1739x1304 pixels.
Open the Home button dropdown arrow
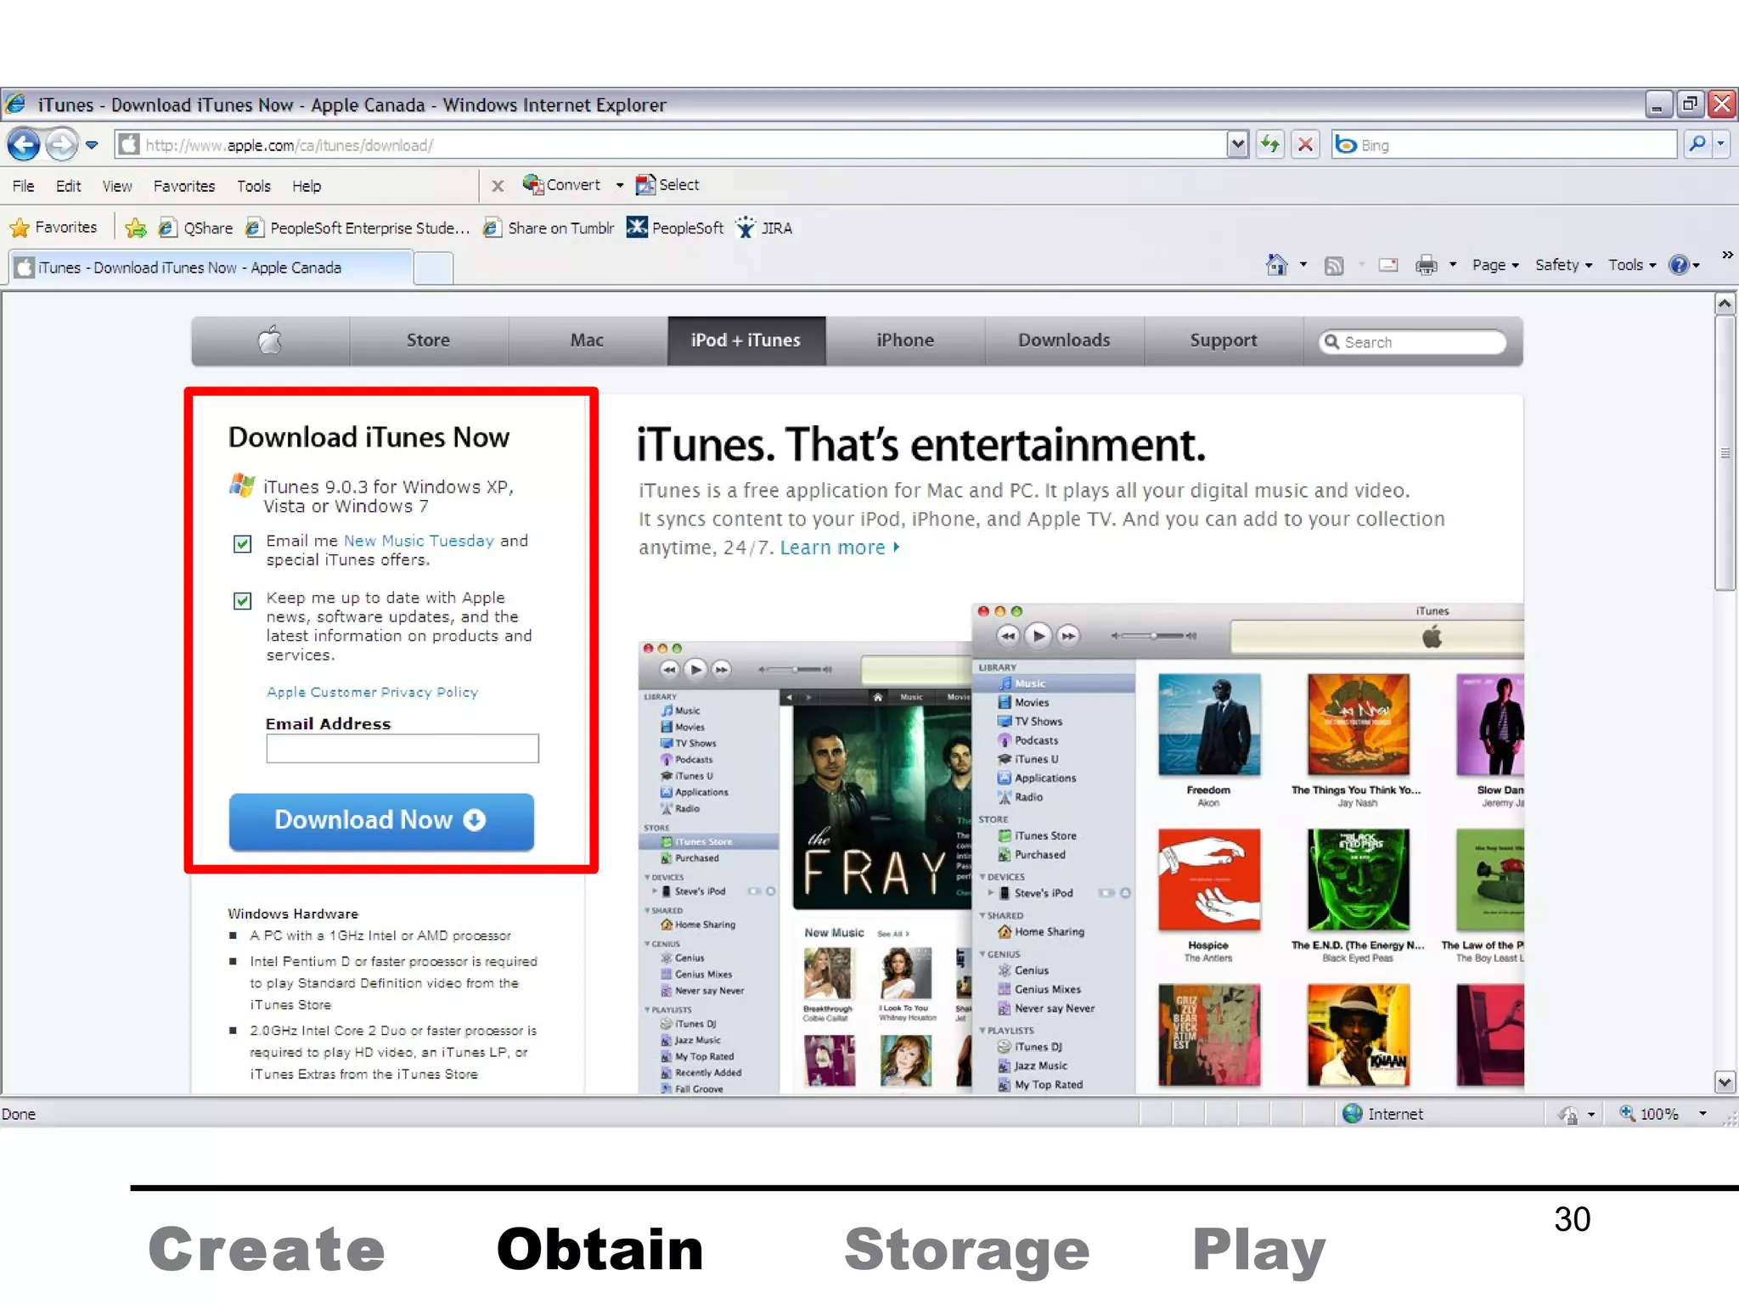click(1303, 265)
